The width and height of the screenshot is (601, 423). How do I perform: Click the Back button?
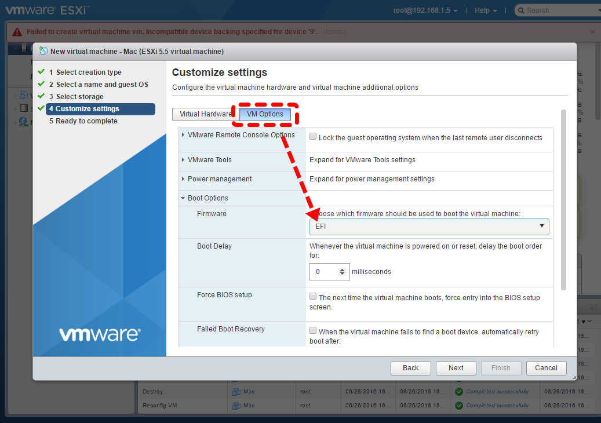(x=411, y=368)
